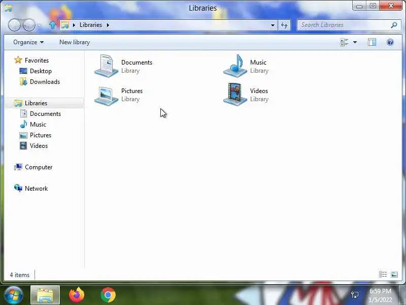
Task: Click the Libraries icon in navigation pane
Action: (18, 103)
